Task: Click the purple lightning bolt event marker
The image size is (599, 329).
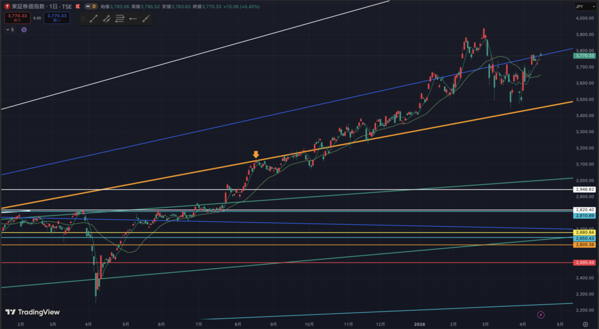Action: [x=541, y=315]
